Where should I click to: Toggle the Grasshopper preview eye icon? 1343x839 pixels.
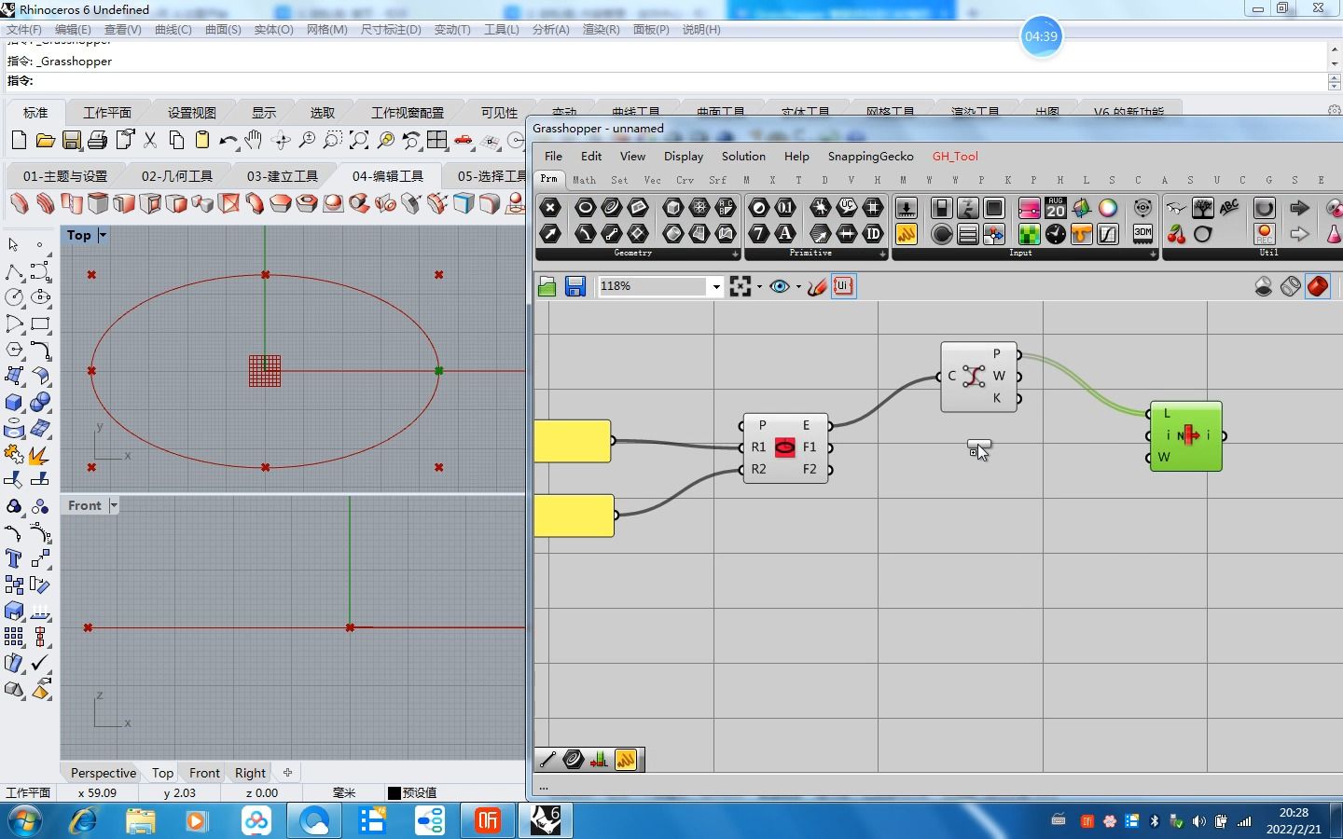pos(779,286)
